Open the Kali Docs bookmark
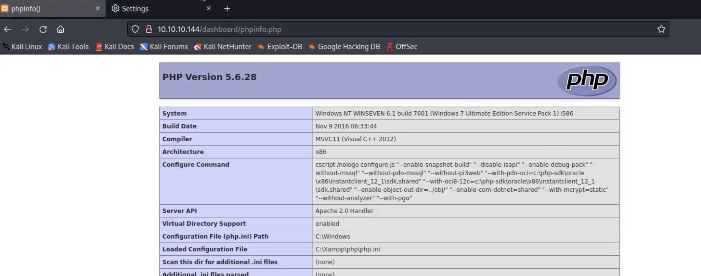 pyautogui.click(x=115, y=47)
